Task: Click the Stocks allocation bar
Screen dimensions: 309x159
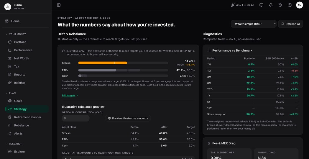Action: click(123, 63)
